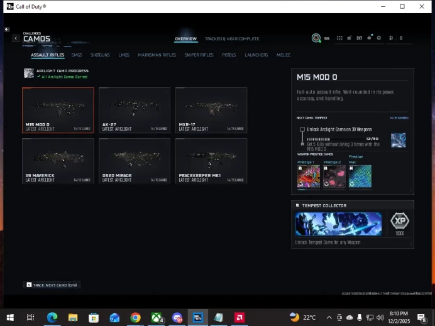This screenshot has width=435, height=326.
Task: Switch to Tracked & Near Complete tab
Action: pos(232,39)
